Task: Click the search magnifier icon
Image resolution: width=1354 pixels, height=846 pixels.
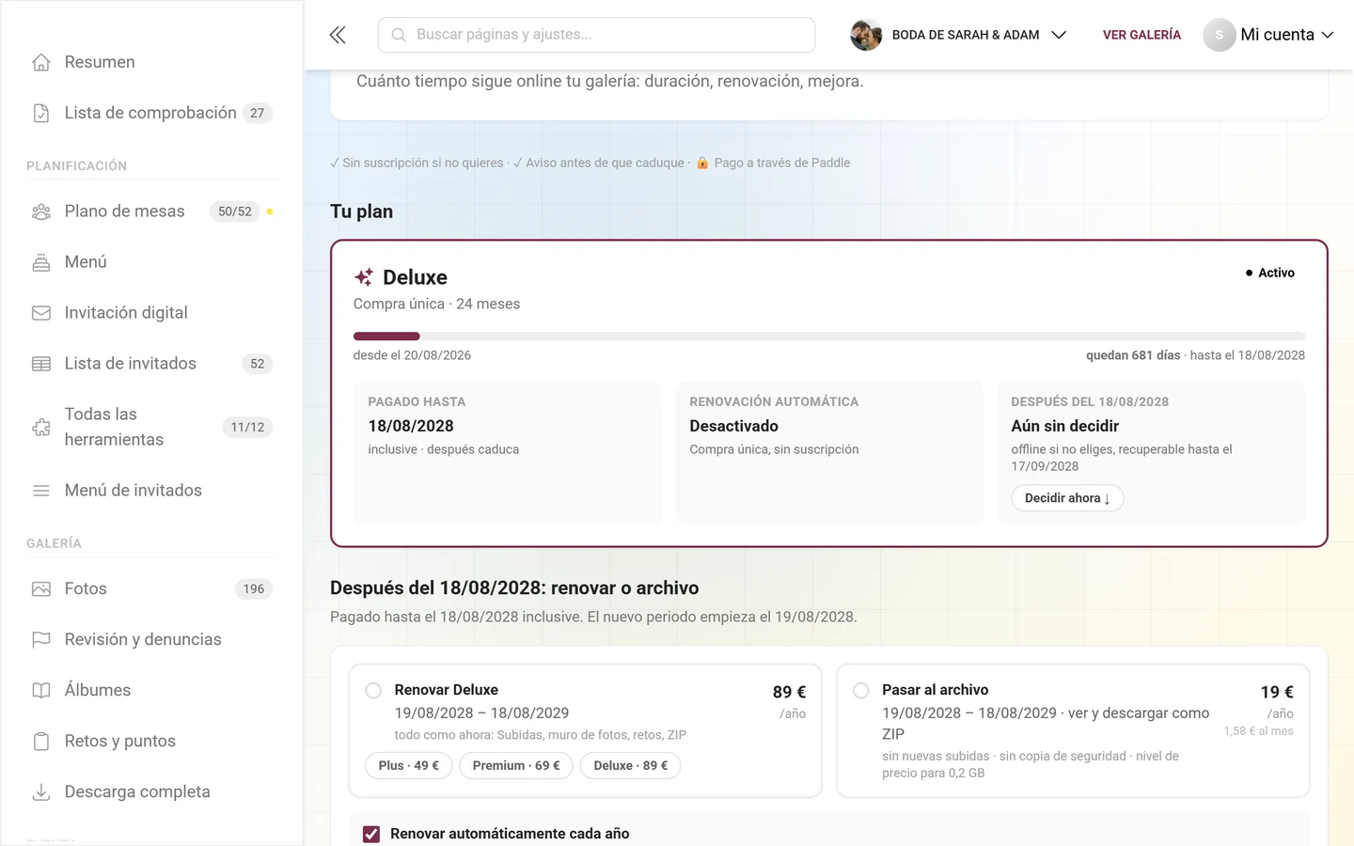Action: coord(399,35)
